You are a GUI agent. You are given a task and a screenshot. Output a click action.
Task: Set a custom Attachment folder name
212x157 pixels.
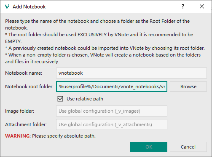112,125
